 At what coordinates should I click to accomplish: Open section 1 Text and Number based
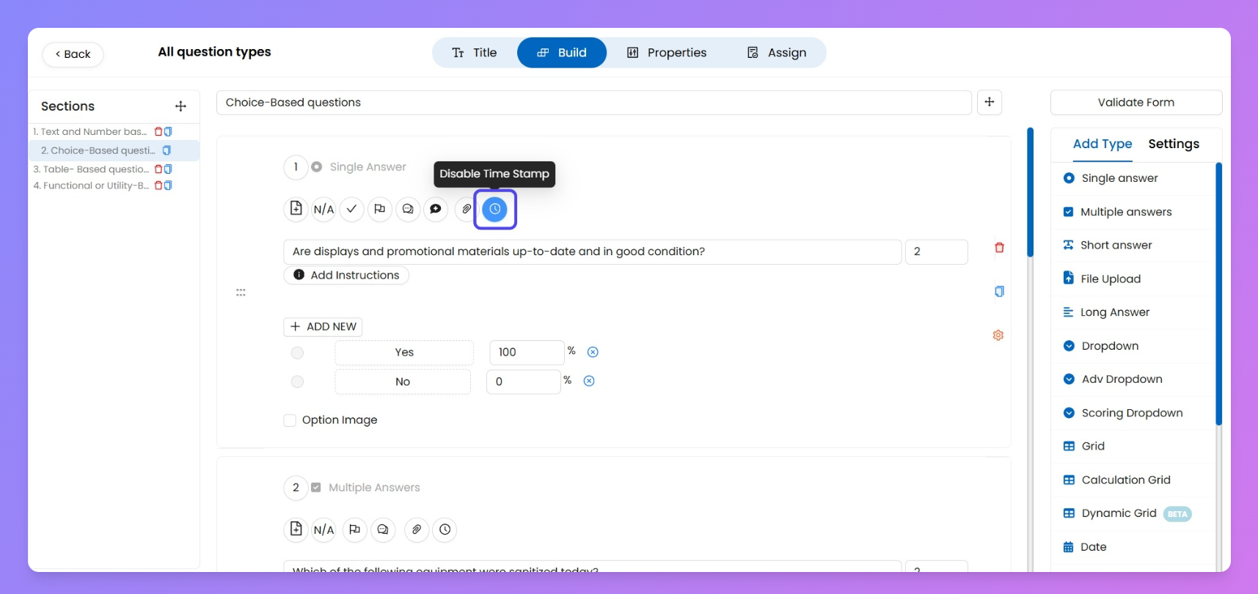pos(89,132)
